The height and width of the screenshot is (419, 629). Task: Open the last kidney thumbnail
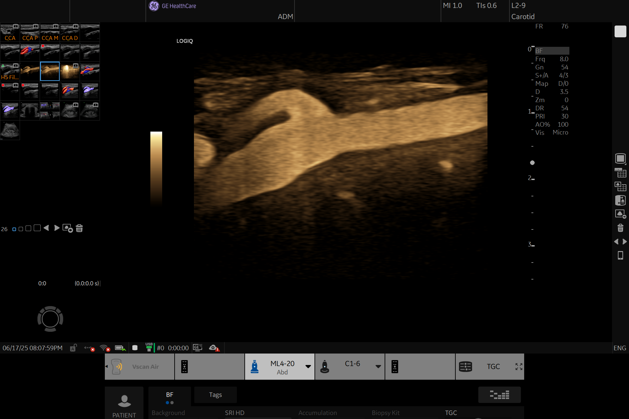coord(10,130)
